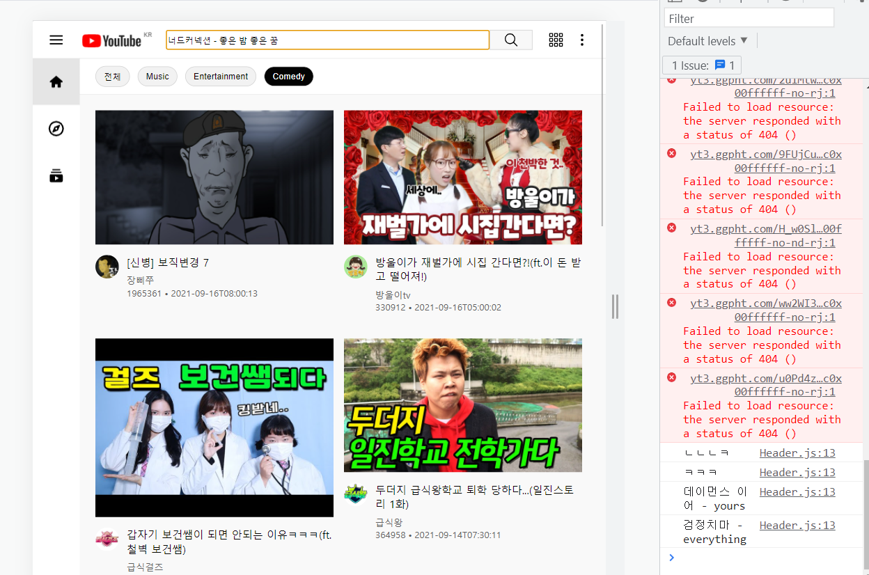Viewport: 869px width, 575px height.
Task: Click the console log ㄴㄴㄴㅋ
Action: pos(706,452)
